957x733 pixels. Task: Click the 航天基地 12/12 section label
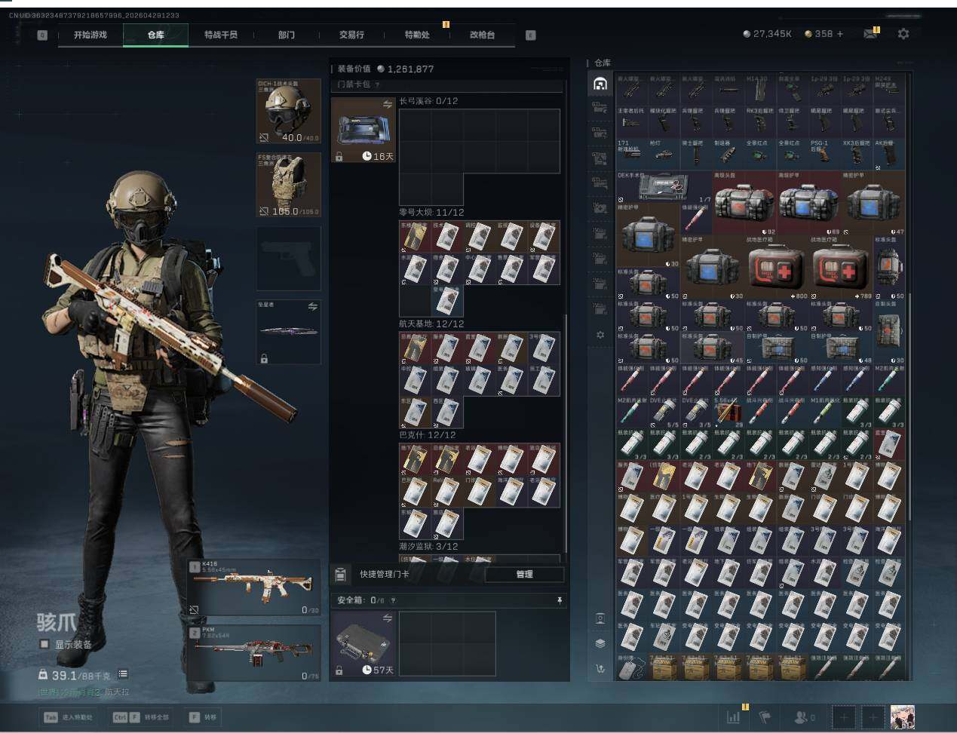431,324
